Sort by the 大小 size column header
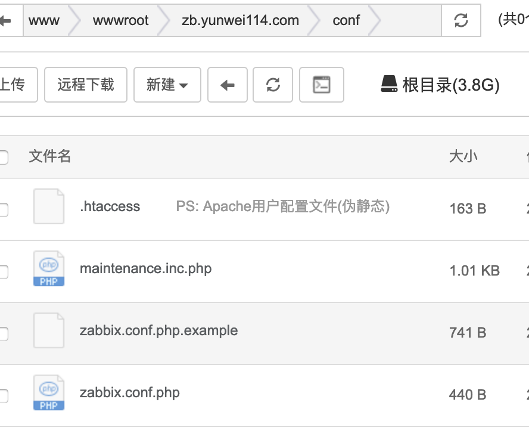The height and width of the screenshot is (439, 529). click(463, 156)
